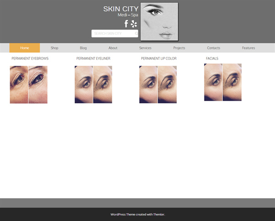Open the Projects menu item

(179, 48)
